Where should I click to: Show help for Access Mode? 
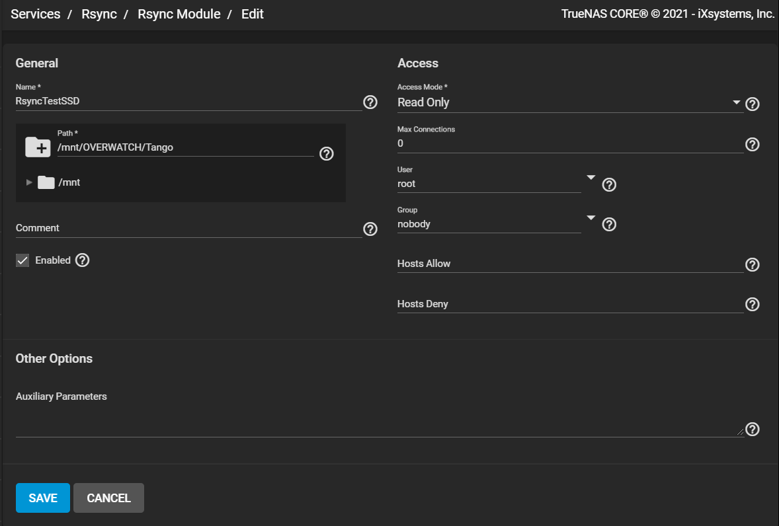(753, 104)
